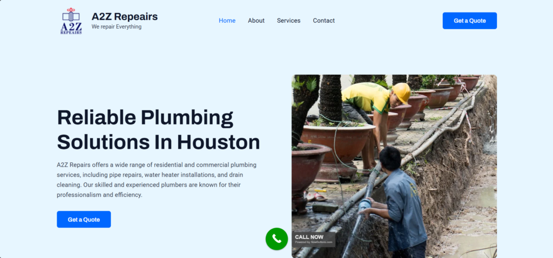
Task: Click the A2Z Repairs site title text
Action: 125,16
